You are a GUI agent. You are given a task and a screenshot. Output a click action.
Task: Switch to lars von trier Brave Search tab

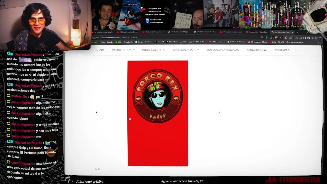tap(257, 32)
